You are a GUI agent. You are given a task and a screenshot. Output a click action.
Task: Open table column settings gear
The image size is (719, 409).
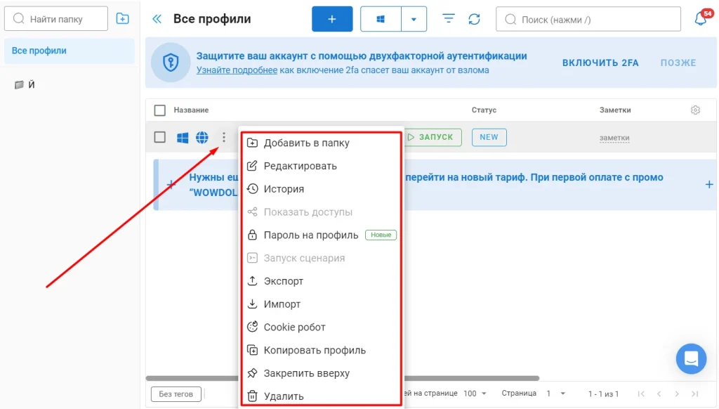(695, 110)
